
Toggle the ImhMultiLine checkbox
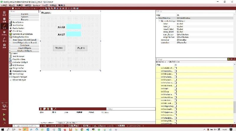click(x=176, y=97)
